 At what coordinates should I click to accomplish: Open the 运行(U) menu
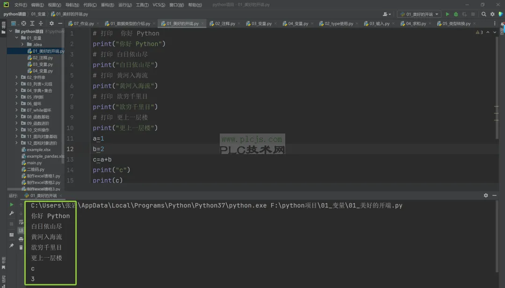click(x=125, y=5)
